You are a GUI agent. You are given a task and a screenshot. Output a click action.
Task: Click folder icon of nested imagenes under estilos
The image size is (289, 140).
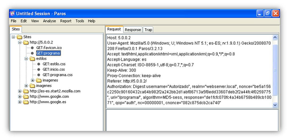click(x=39, y=80)
